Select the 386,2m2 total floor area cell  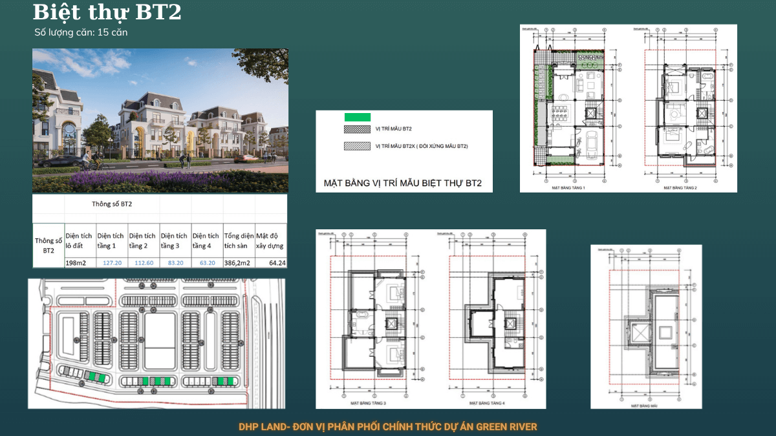239,262
